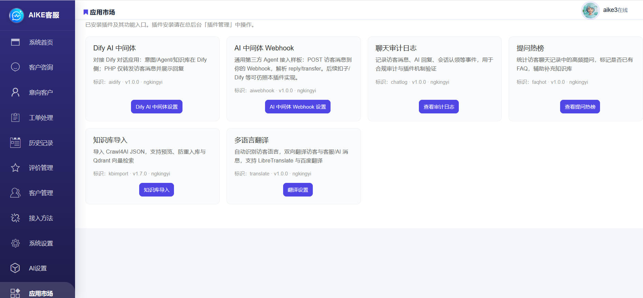Click the 提问热榜 card title
Viewport: 643px width, 298px height.
coord(530,48)
